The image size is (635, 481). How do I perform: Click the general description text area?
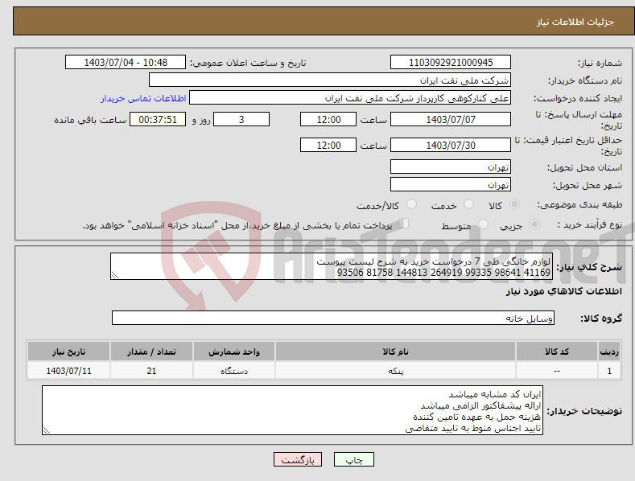[332, 266]
